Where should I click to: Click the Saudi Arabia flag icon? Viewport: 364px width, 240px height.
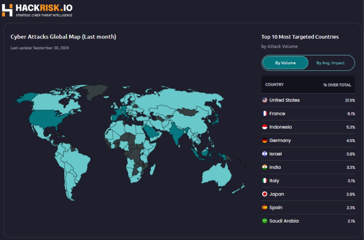(x=265, y=221)
